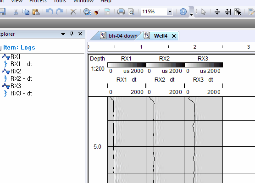Select the brush format painter icon
The height and width of the screenshot is (183, 255).
[x=97, y=12]
